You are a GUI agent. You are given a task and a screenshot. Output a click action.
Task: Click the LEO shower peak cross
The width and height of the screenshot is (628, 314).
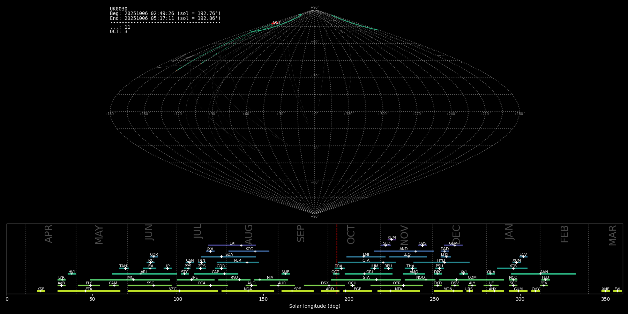409,257
